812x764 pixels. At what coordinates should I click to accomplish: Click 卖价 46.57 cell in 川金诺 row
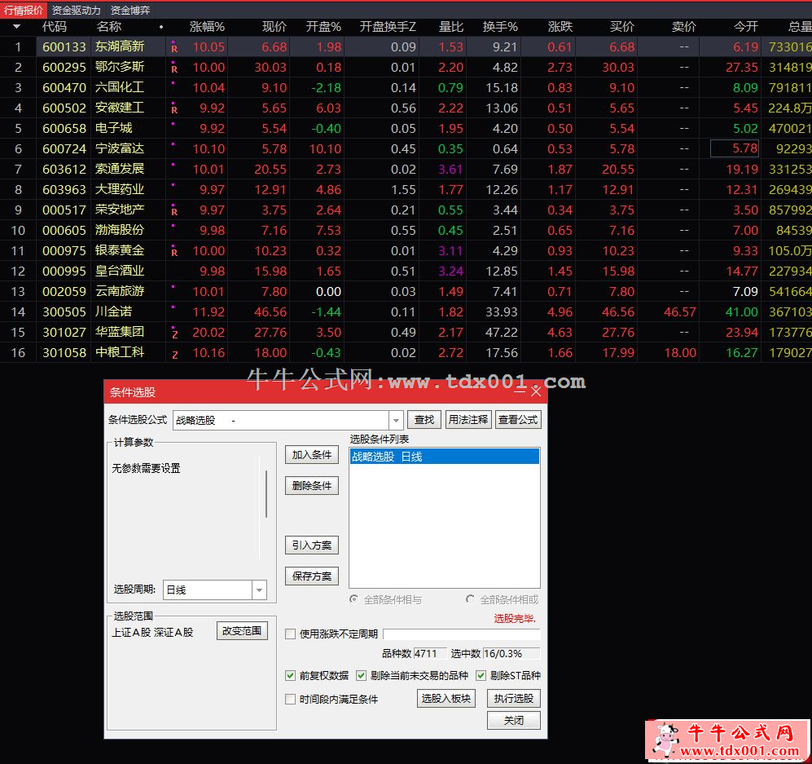pos(679,312)
